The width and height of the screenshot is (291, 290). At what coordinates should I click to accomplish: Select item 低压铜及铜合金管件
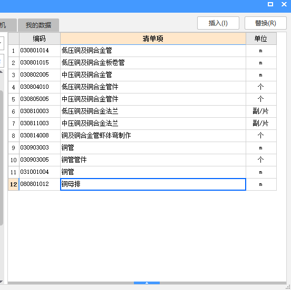[x=90, y=87]
